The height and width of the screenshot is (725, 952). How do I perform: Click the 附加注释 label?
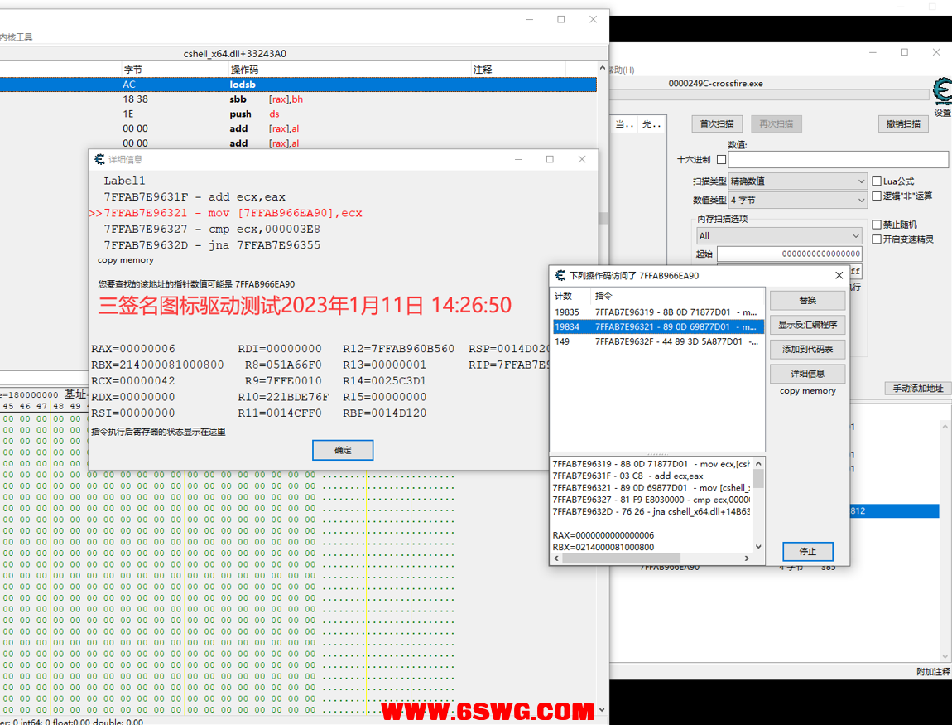click(x=933, y=671)
